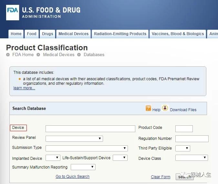Expand Third Party Eligible dropdown
Image resolution: width=218 pixels, height=184 pixels.
182,148
